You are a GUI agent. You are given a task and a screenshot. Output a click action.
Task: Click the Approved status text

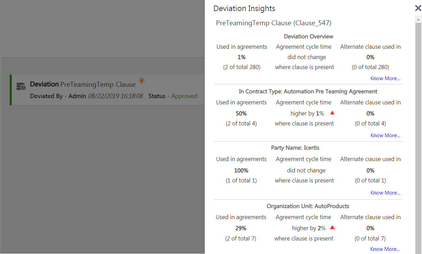[184, 96]
